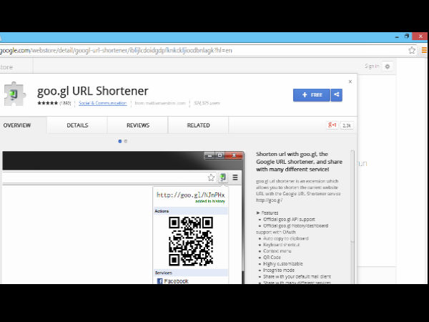Open the Details tab
This screenshot has width=429, height=322.
click(x=77, y=125)
